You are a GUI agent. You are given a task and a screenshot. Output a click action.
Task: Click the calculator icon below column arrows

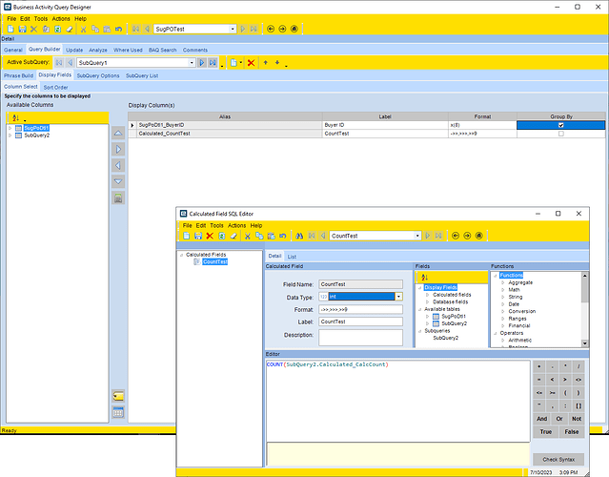point(118,197)
